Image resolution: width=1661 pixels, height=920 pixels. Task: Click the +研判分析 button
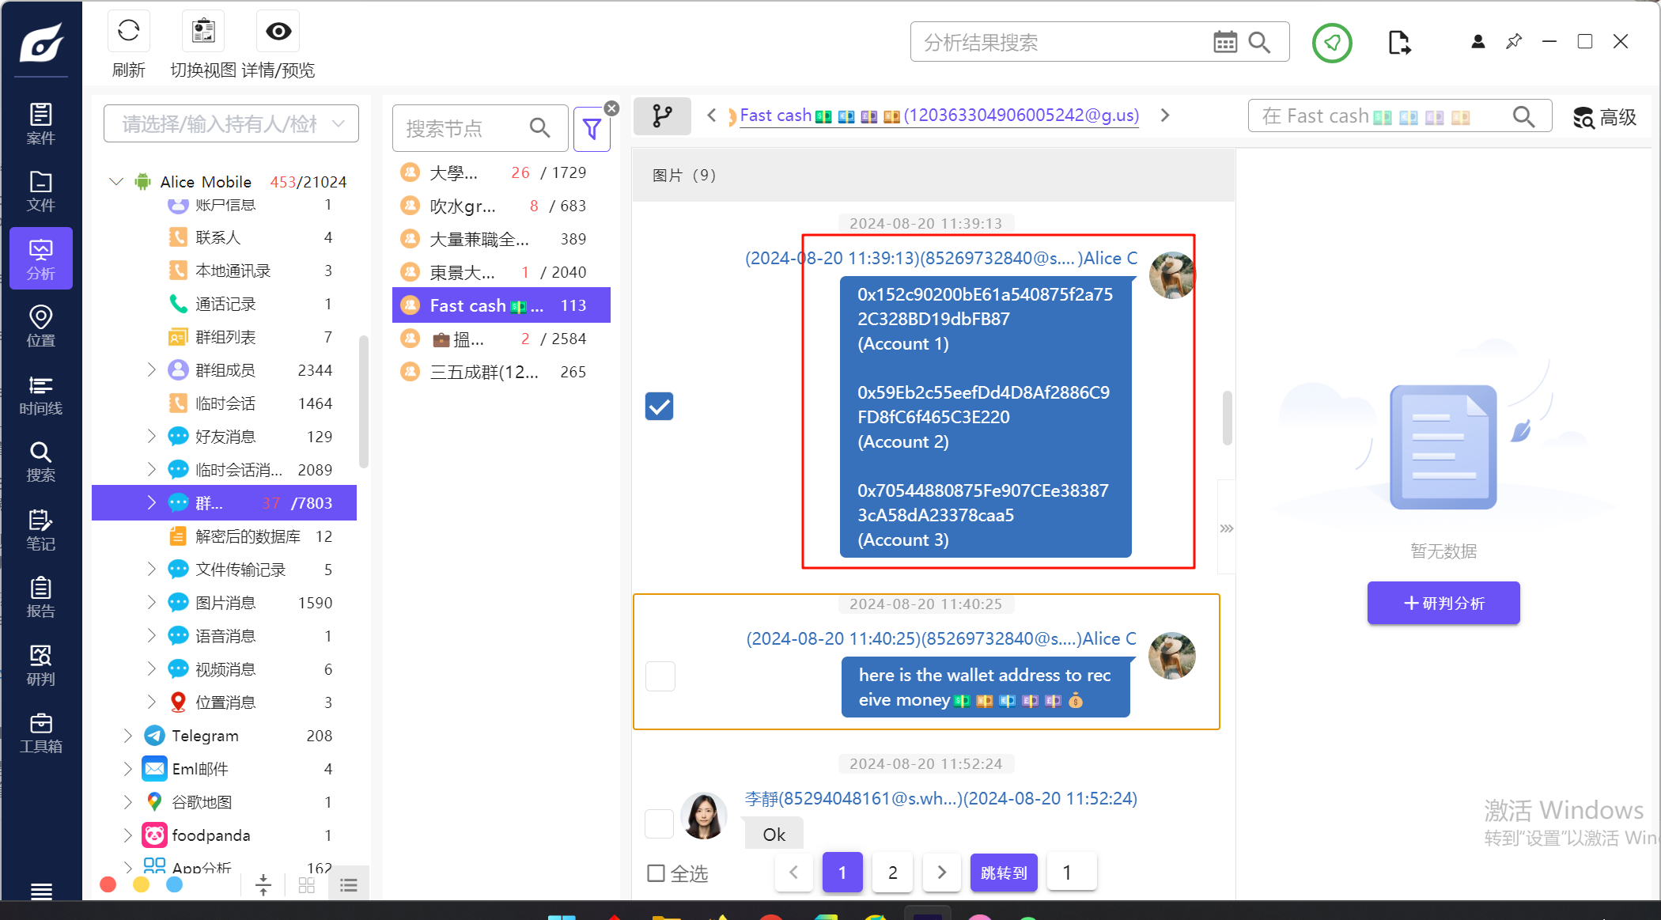coord(1443,603)
